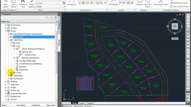Image resolution: width=191 pixels, height=107 pixels.
Task: Expand the Grading node
Action: tap(5, 81)
